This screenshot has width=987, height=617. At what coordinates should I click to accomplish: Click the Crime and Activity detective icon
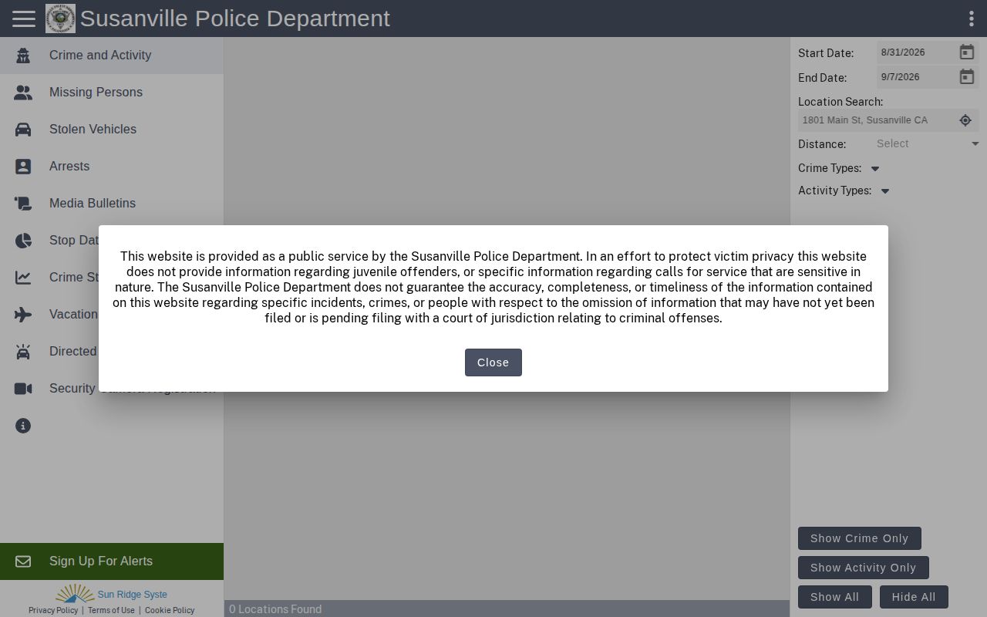tap(23, 56)
